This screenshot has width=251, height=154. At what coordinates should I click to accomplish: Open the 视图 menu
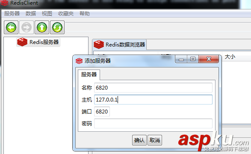[x=47, y=14]
